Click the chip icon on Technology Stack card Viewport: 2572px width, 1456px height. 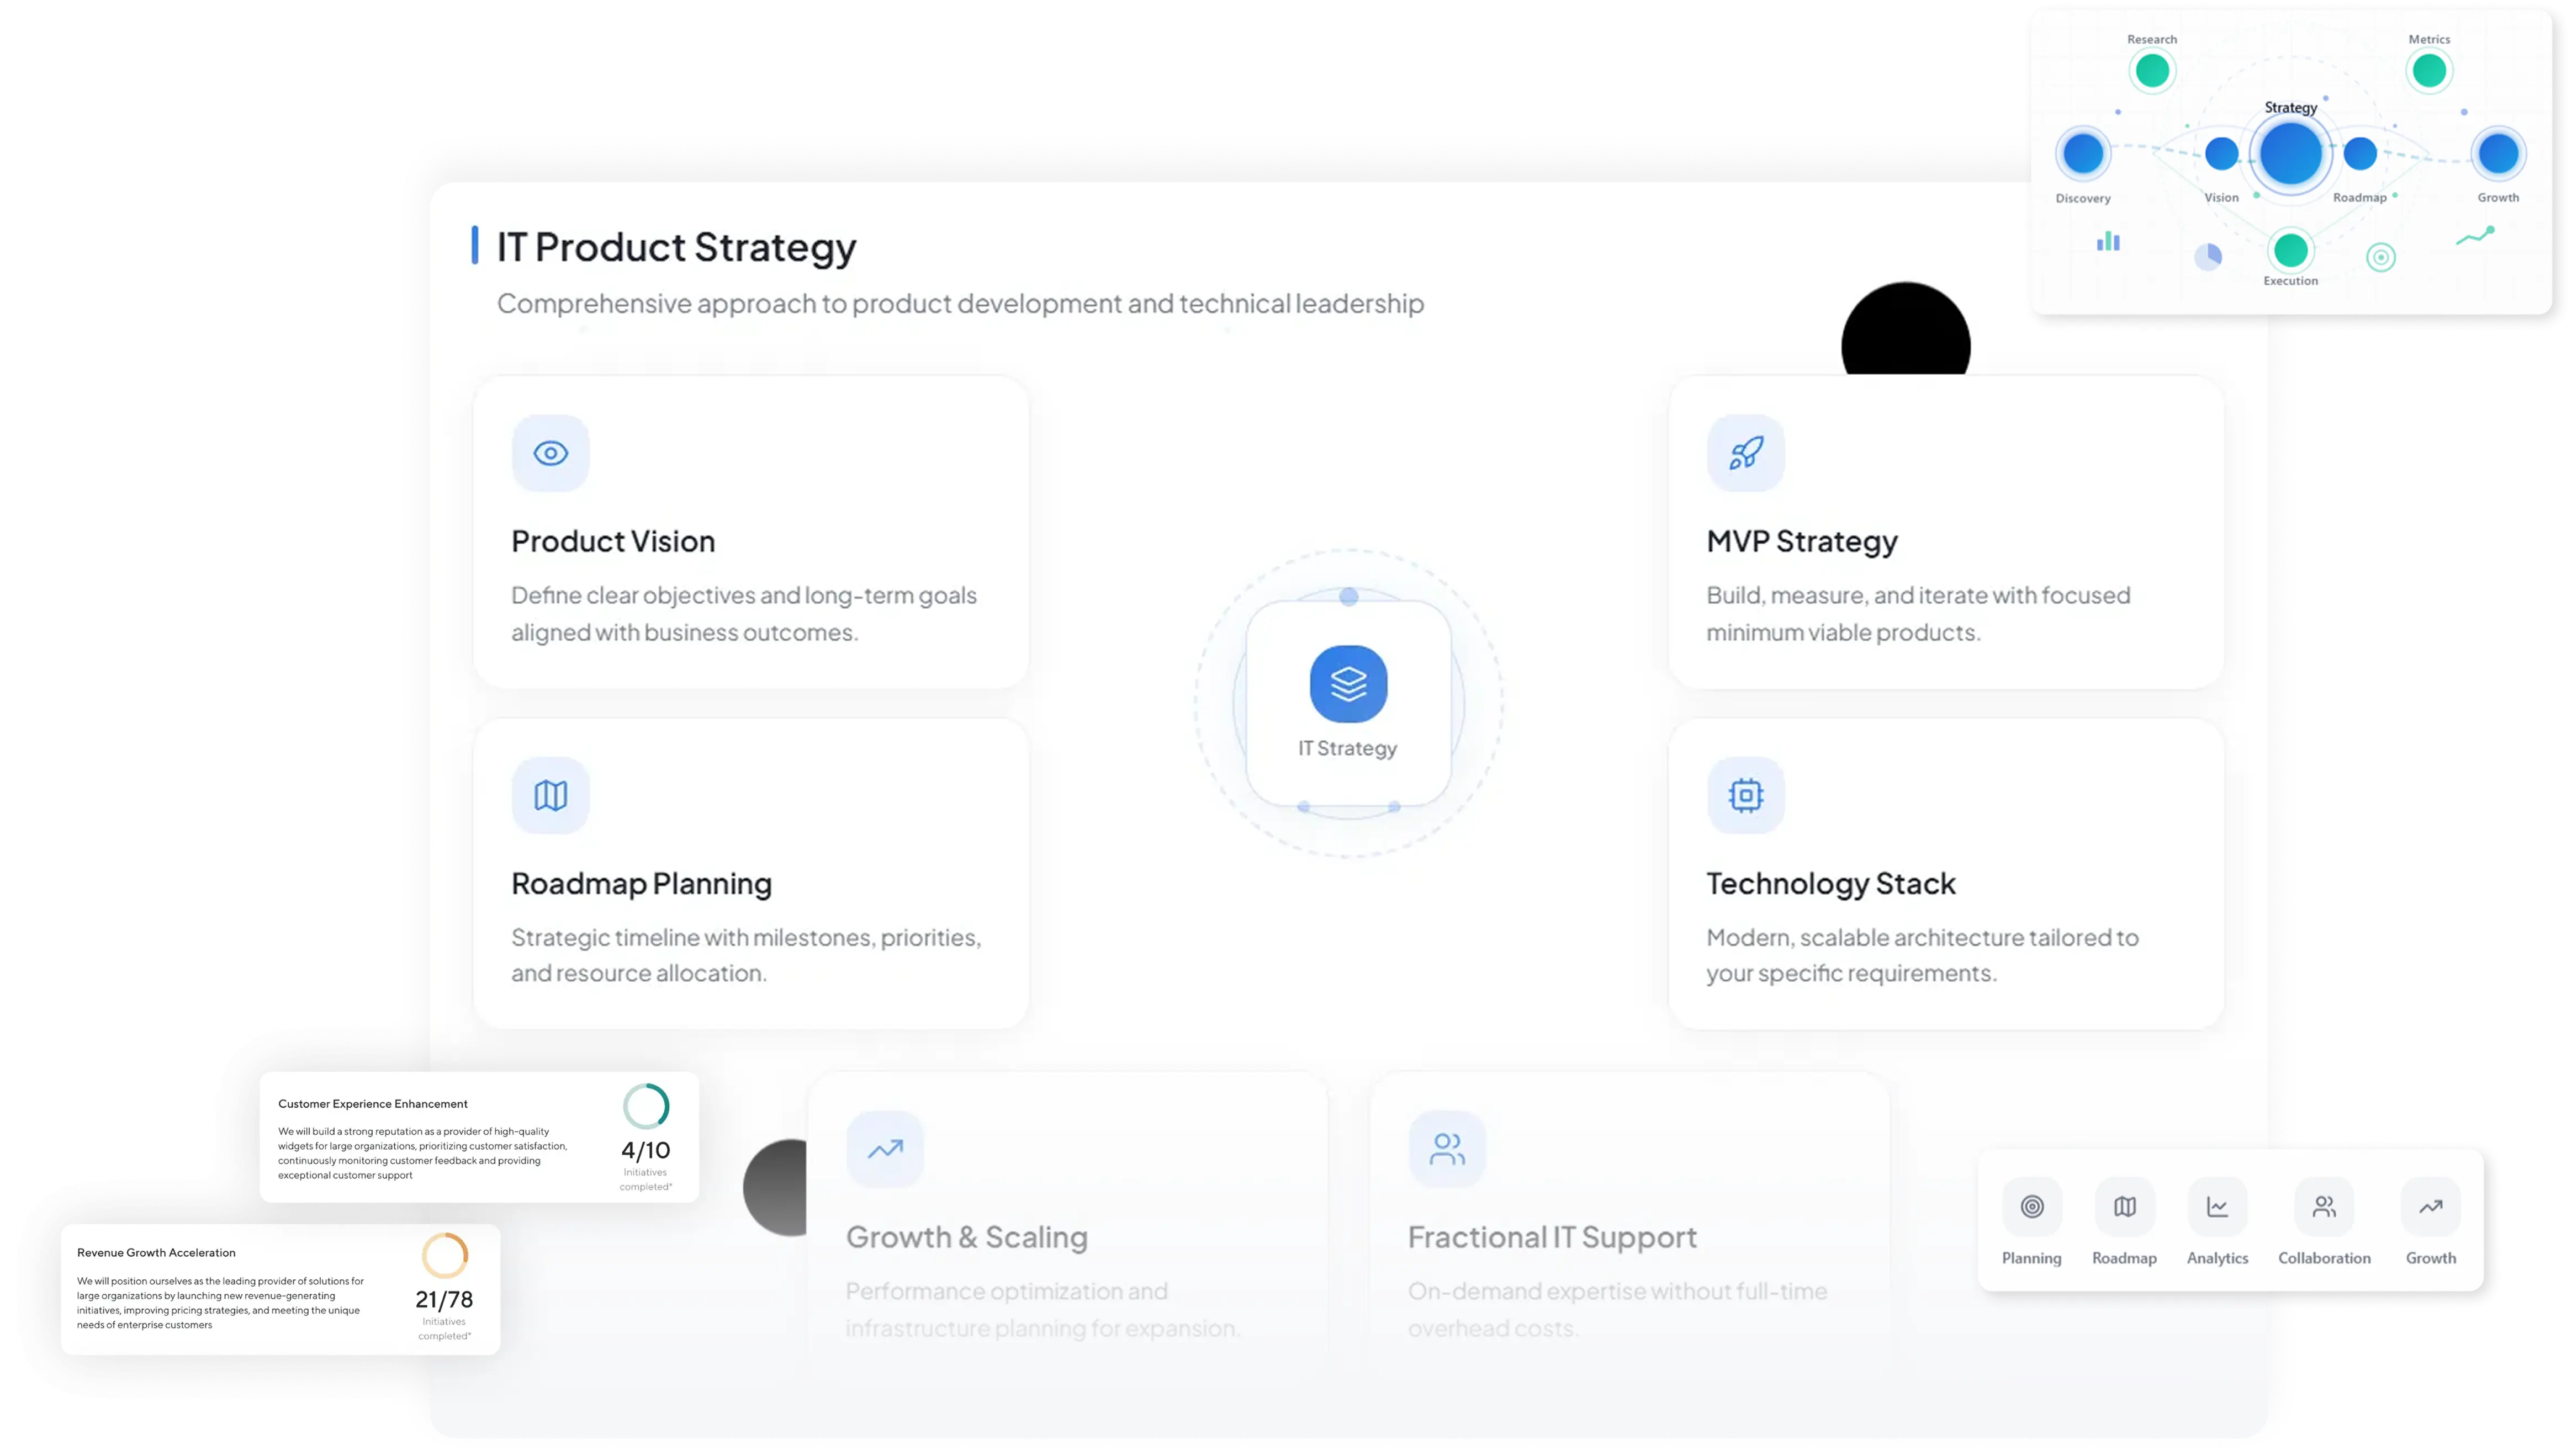(1745, 795)
